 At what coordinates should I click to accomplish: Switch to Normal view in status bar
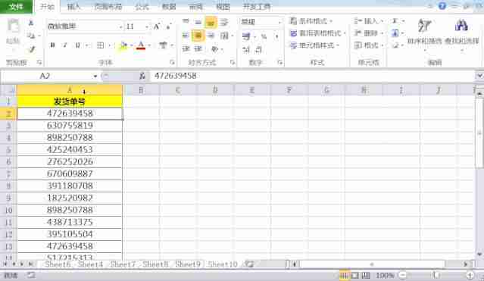coord(344,275)
